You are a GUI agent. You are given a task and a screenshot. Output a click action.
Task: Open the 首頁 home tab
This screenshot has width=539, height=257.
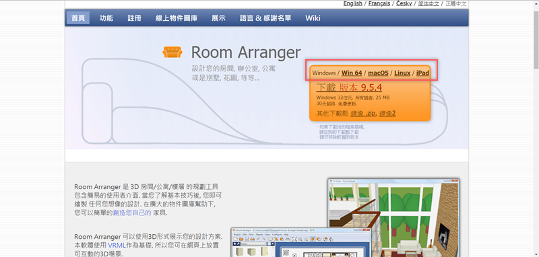pyautogui.click(x=78, y=18)
